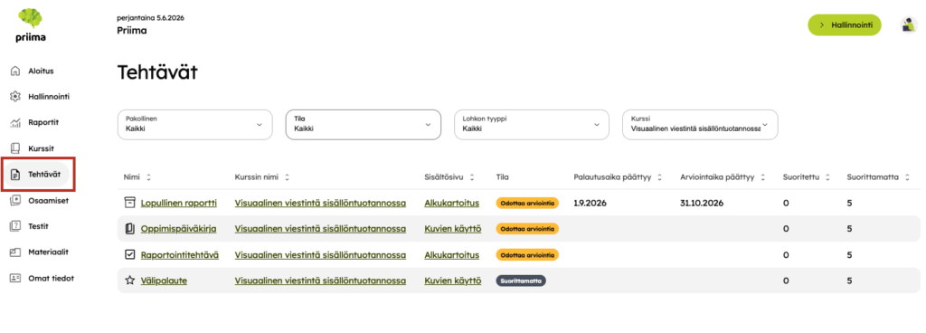Click Odottaa arviointia badge in Oppimispäiväkirja row

(527, 229)
